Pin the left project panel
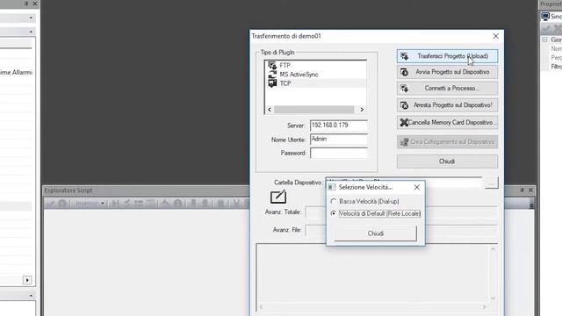 [26, 4]
